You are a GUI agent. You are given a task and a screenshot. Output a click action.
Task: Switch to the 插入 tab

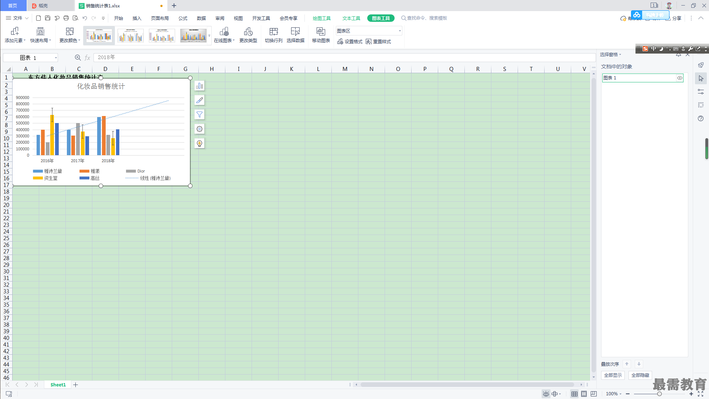click(137, 18)
